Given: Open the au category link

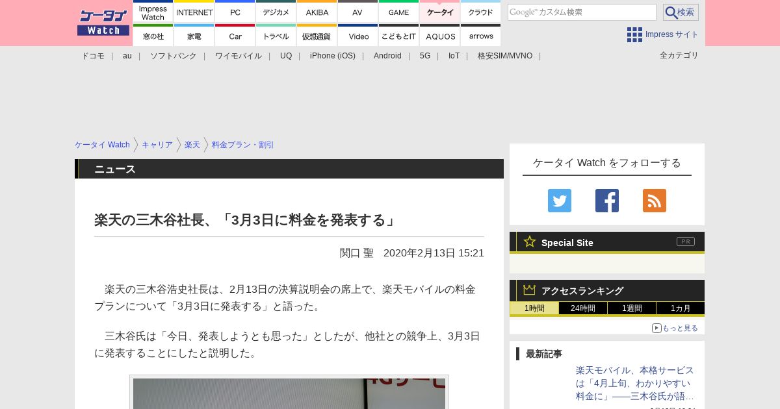Looking at the screenshot, I should pos(127,56).
